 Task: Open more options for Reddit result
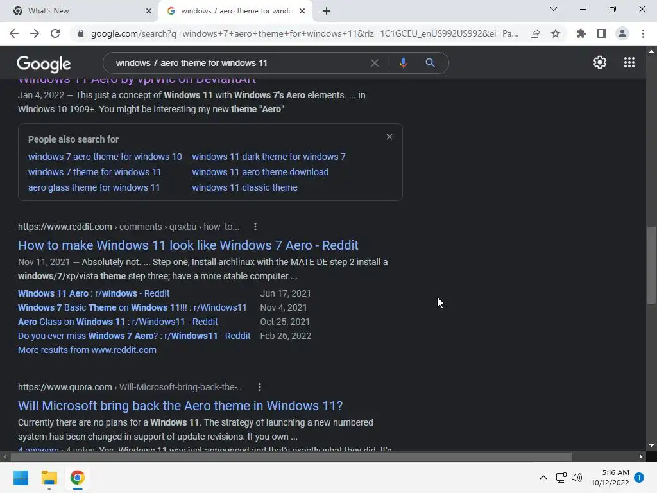point(255,227)
